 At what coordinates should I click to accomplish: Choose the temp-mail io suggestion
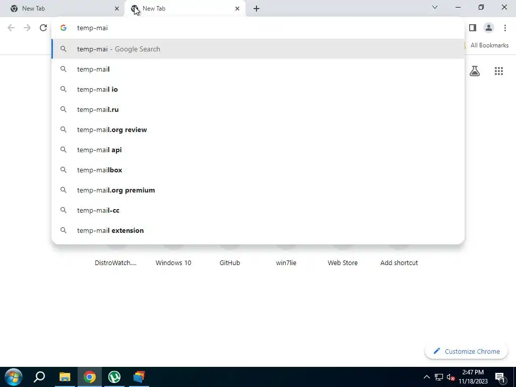pyautogui.click(x=258, y=89)
